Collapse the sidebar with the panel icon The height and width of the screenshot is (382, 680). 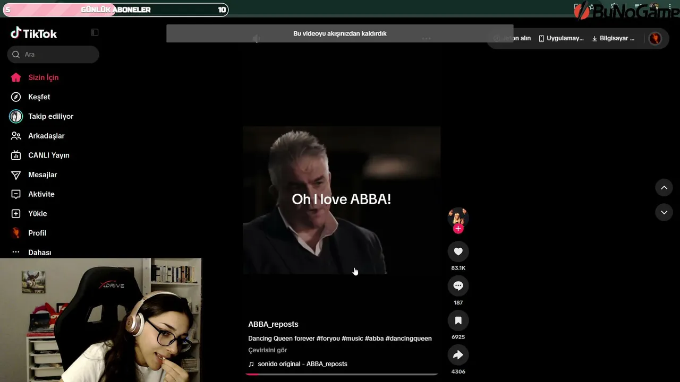pyautogui.click(x=95, y=32)
